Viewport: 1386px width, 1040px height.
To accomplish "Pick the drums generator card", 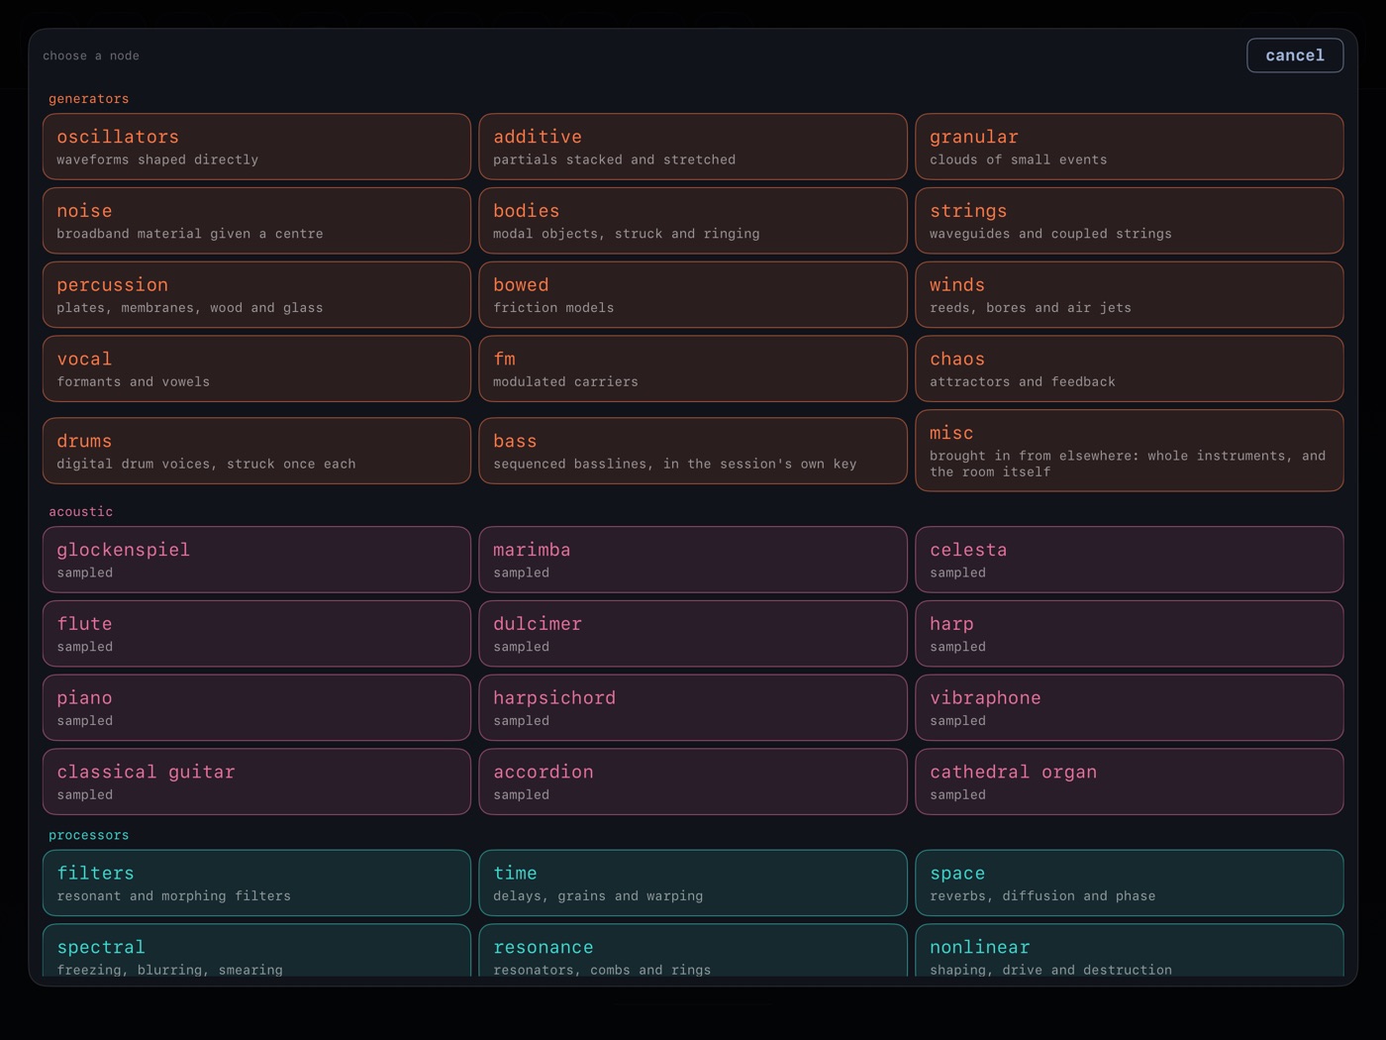I will pos(256,451).
